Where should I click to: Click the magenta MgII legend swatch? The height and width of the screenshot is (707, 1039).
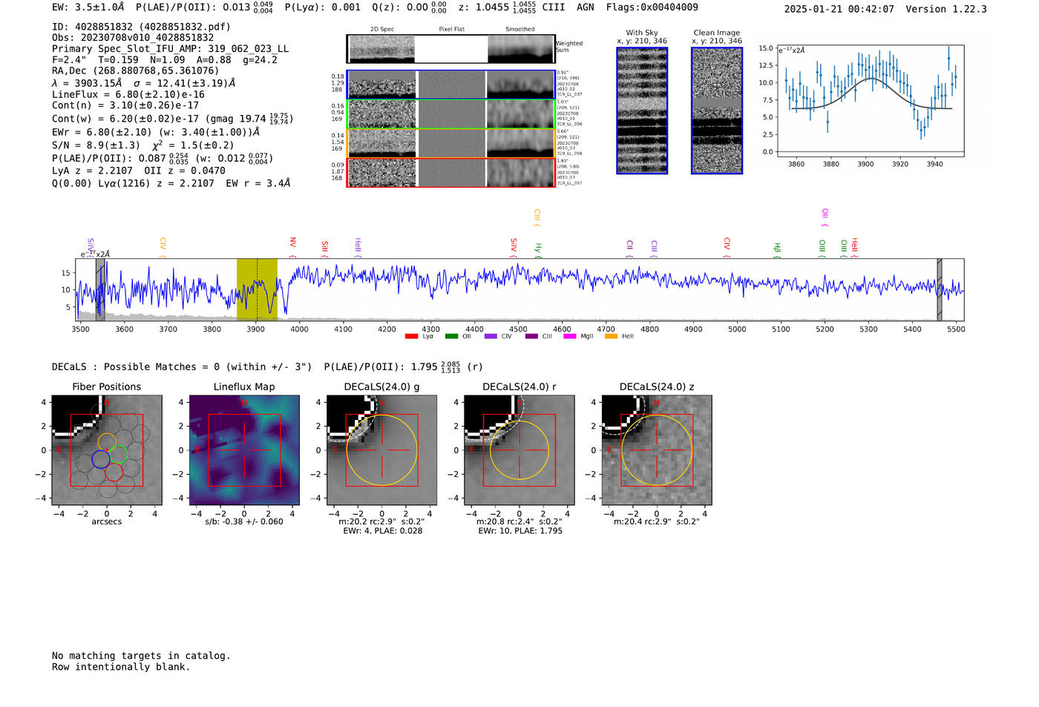pos(570,337)
